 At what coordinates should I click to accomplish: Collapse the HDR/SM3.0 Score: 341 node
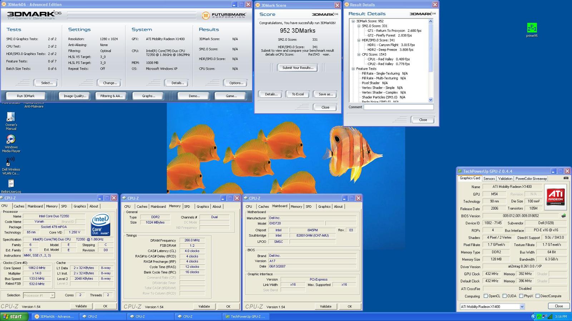point(359,40)
